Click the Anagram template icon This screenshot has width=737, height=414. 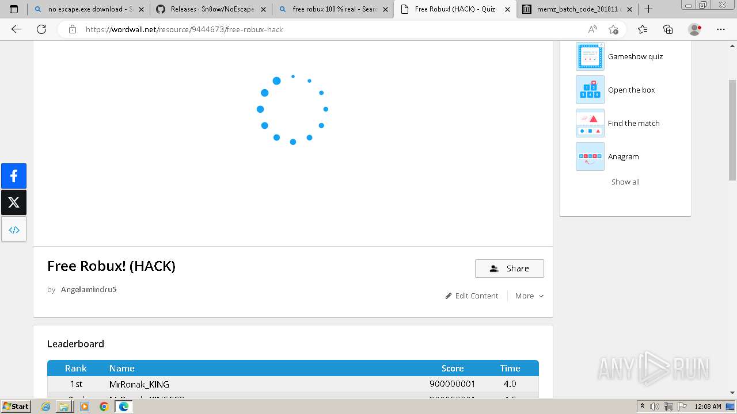pyautogui.click(x=590, y=156)
